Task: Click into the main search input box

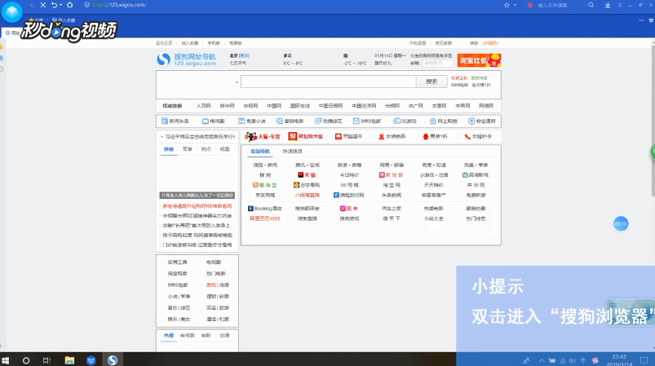Action: click(329, 82)
